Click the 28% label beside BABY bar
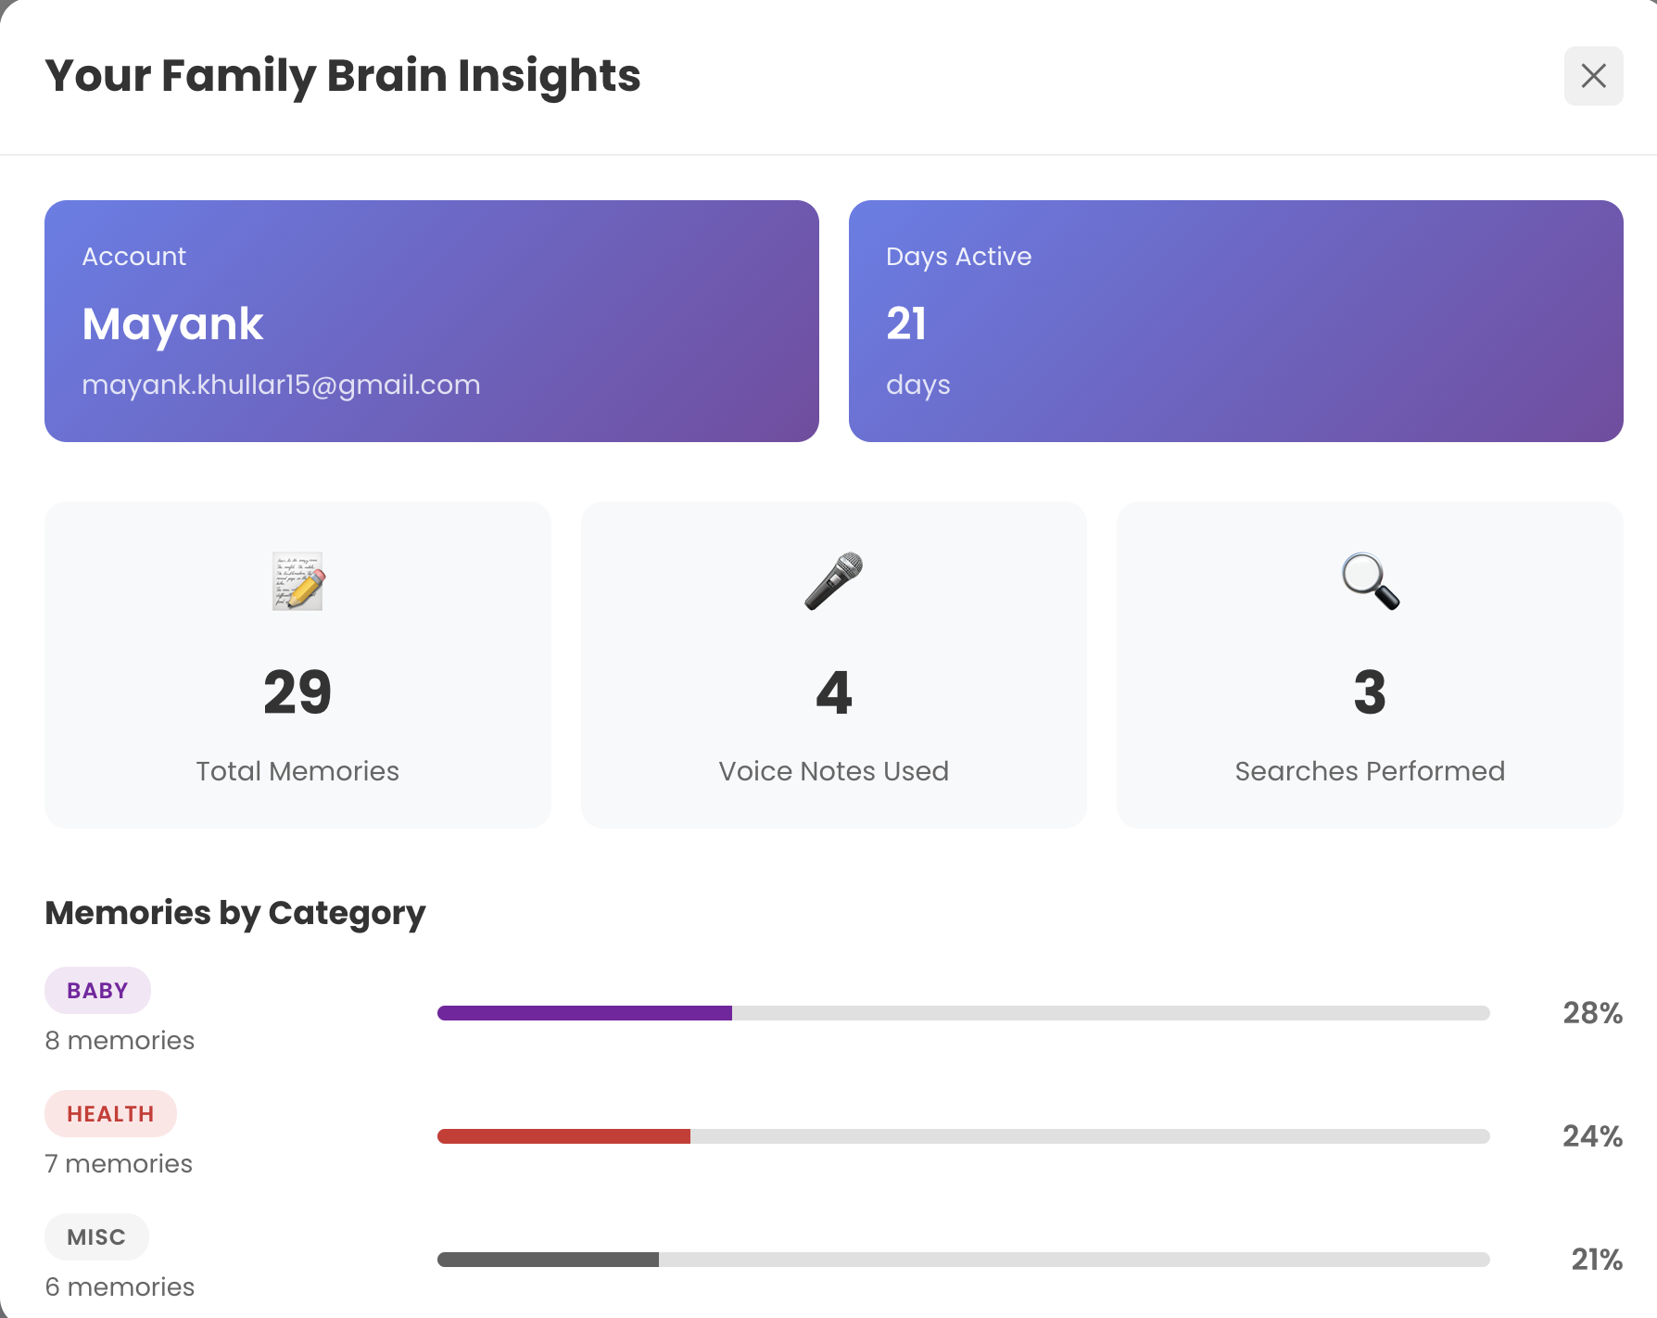The image size is (1657, 1318). pyautogui.click(x=1592, y=1013)
